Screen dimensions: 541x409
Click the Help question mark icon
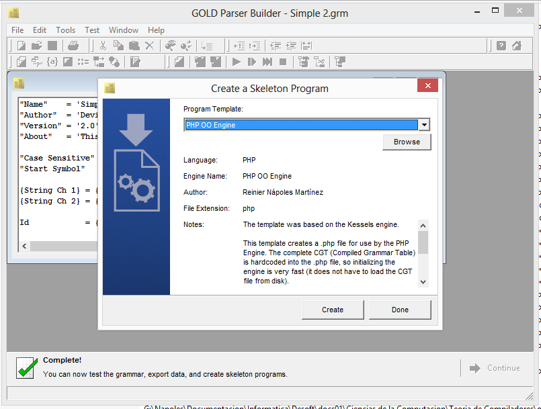[501, 46]
